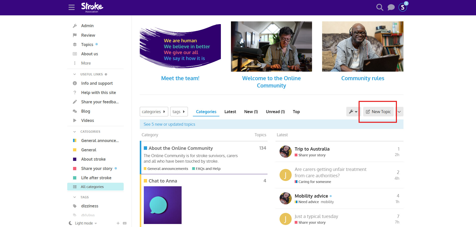Open the categories filter dropdown

[154, 112]
